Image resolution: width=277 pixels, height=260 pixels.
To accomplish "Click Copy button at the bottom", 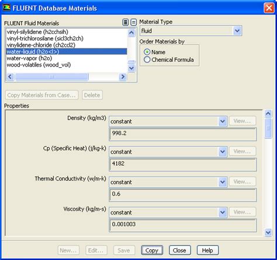I will pyautogui.click(x=152, y=250).
